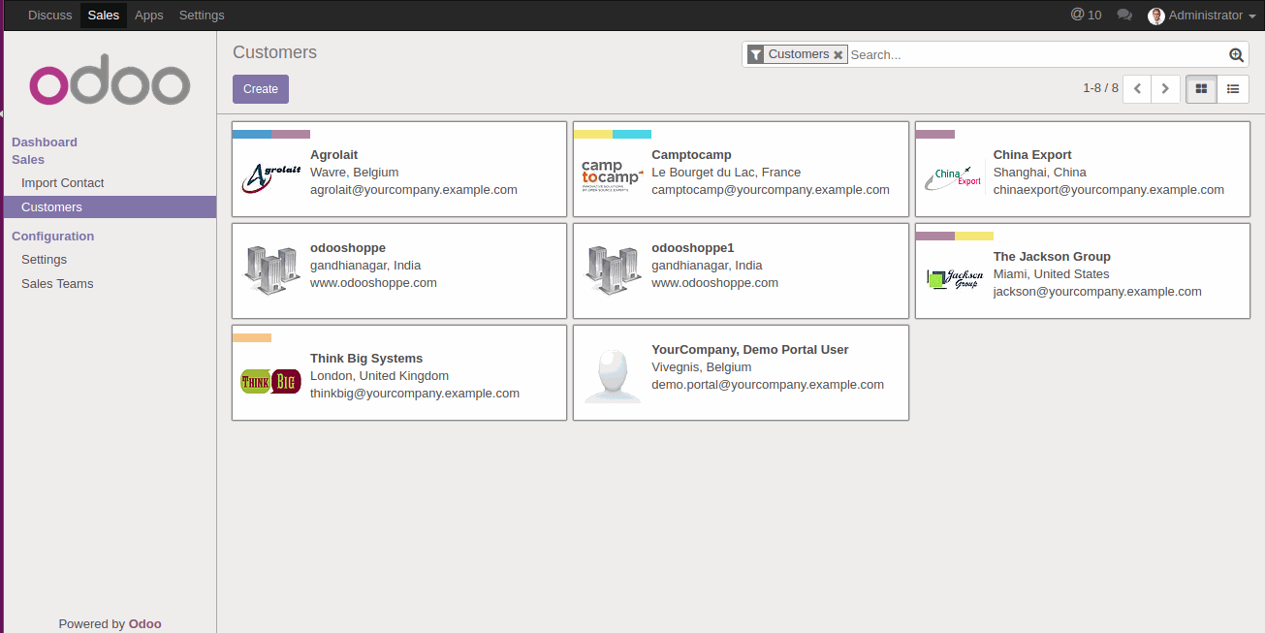Open the Camptocamp company logo
The image size is (1265, 633).
pos(613,175)
